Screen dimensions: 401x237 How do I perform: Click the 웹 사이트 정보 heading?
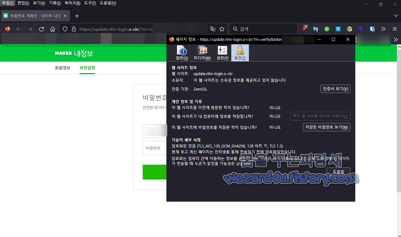pyautogui.click(x=184, y=68)
